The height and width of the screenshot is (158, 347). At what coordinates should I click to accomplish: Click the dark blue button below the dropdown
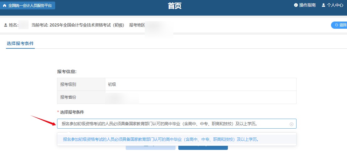[x=203, y=147]
